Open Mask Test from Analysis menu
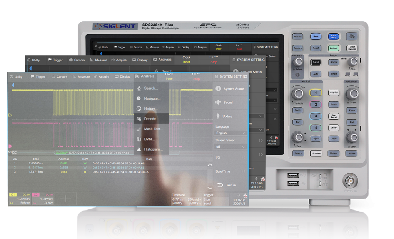The width and height of the screenshot is (394, 239). point(153,129)
